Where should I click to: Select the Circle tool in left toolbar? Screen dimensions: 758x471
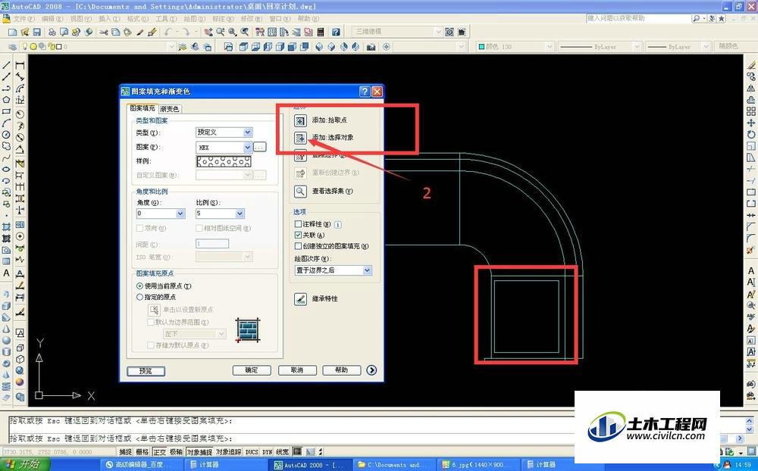click(6, 135)
